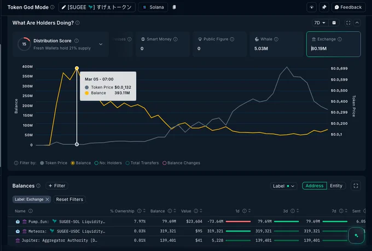Sort by Value column

pyautogui.click(x=201, y=211)
